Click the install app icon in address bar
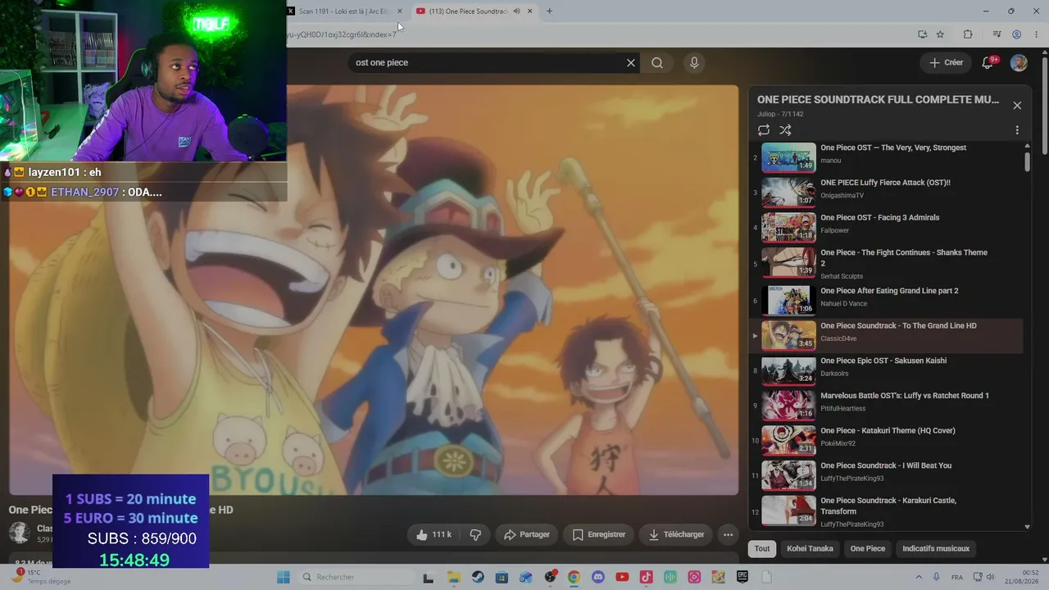 coord(923,34)
